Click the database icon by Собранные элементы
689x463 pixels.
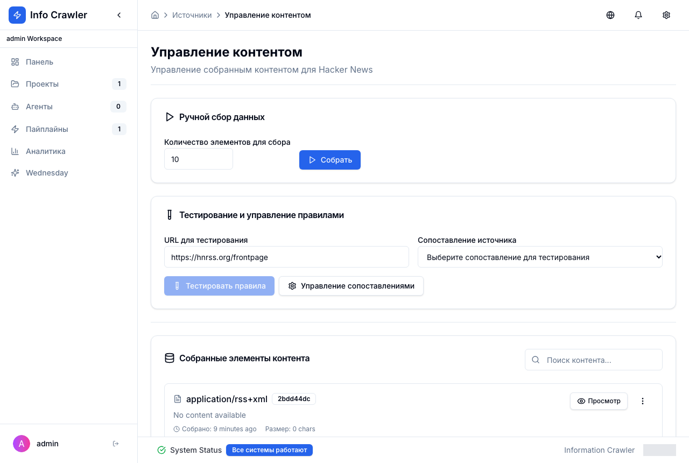click(x=170, y=358)
